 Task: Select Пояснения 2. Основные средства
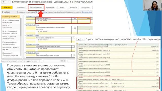11,54
